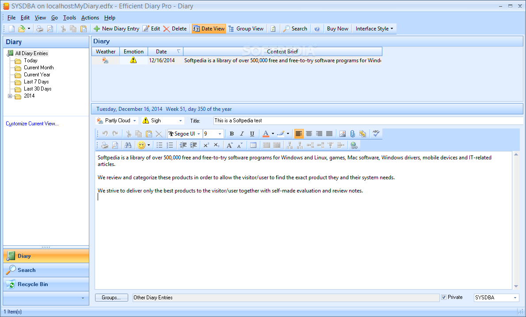This screenshot has width=526, height=317.
Task: Click the shrink font size icon
Action: pos(240,145)
